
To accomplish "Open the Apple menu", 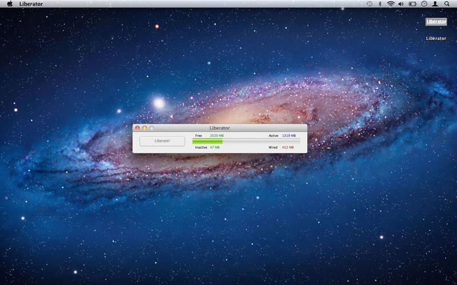I will pyautogui.click(x=10, y=4).
